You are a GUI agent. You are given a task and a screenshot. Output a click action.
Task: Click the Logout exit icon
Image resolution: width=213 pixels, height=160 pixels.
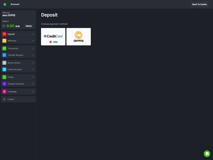[x=4, y=99]
